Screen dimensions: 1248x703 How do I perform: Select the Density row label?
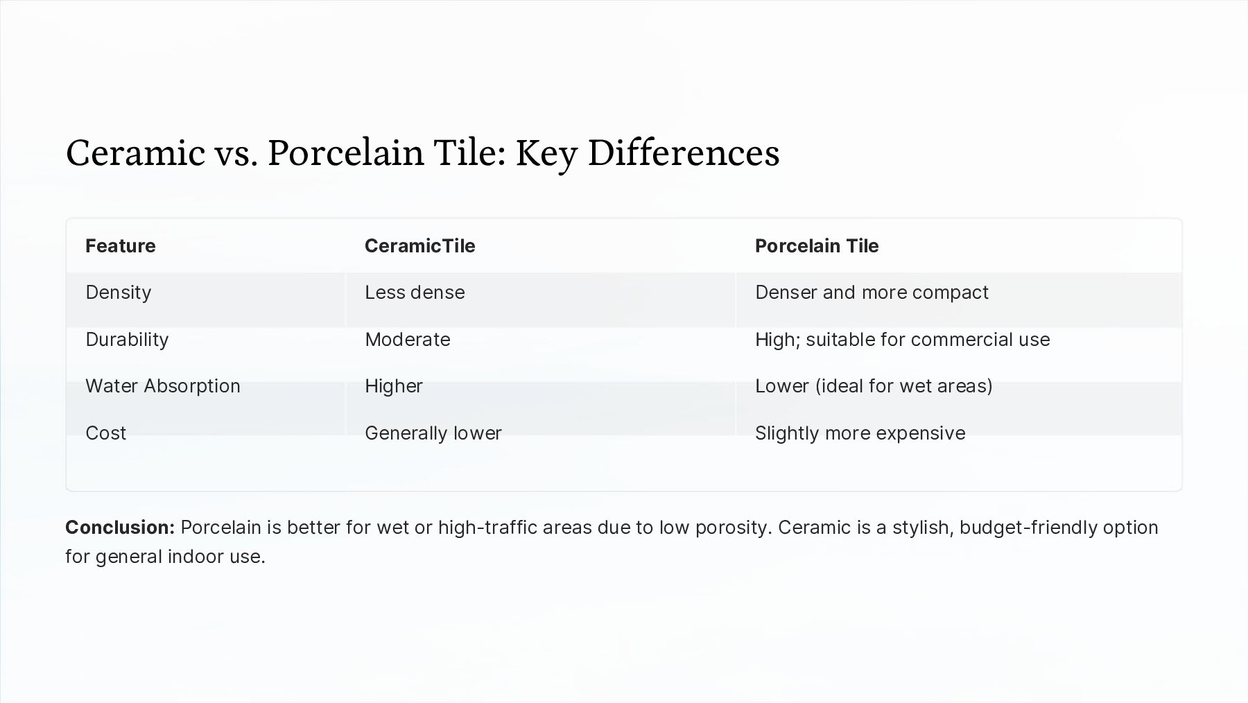(x=118, y=293)
